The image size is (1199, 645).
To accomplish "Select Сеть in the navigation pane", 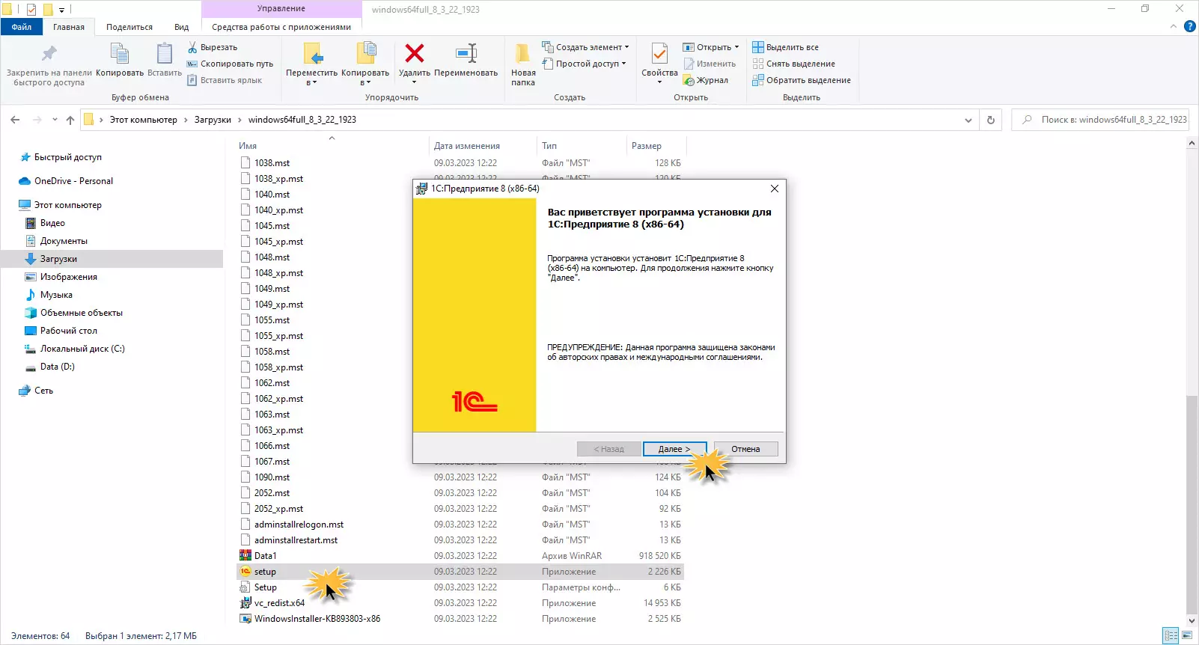I will [x=43, y=391].
